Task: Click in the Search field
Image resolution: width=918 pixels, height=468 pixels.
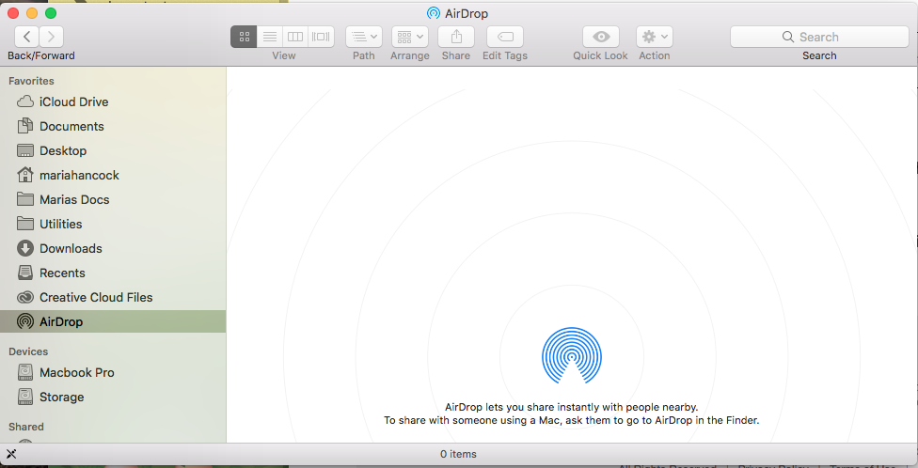Action: pos(819,37)
